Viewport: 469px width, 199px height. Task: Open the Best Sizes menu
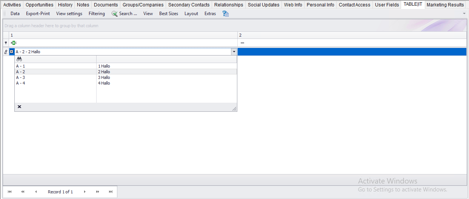point(169,14)
